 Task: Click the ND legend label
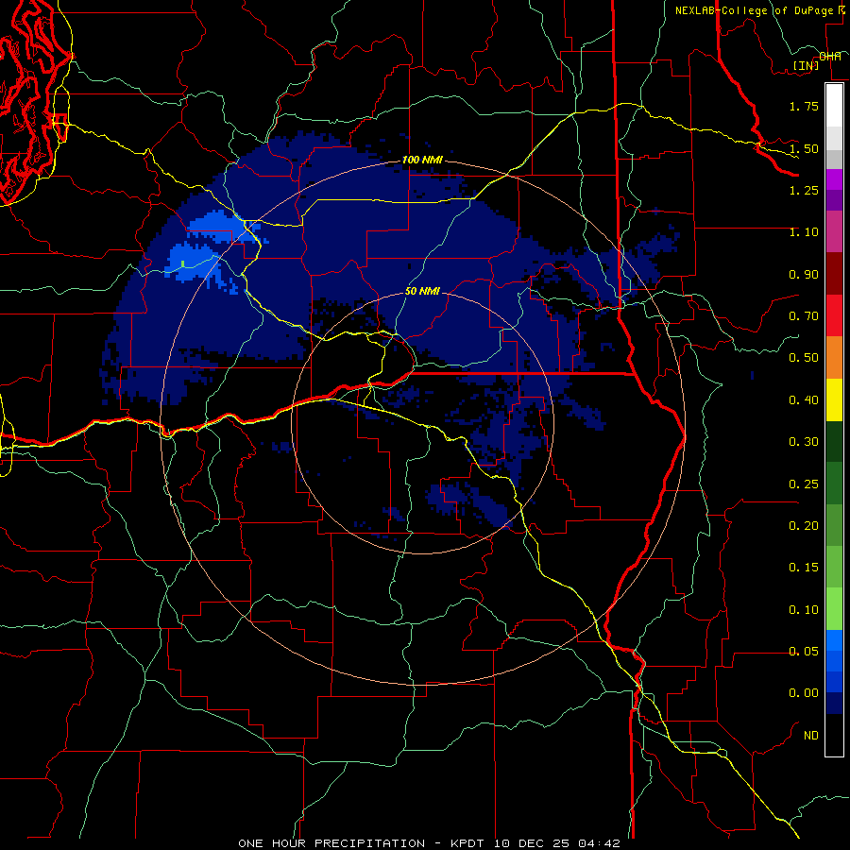[811, 736]
